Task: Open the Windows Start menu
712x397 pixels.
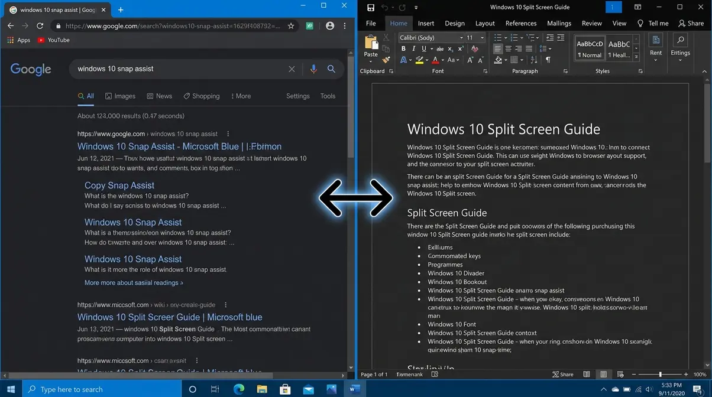Action: point(11,389)
